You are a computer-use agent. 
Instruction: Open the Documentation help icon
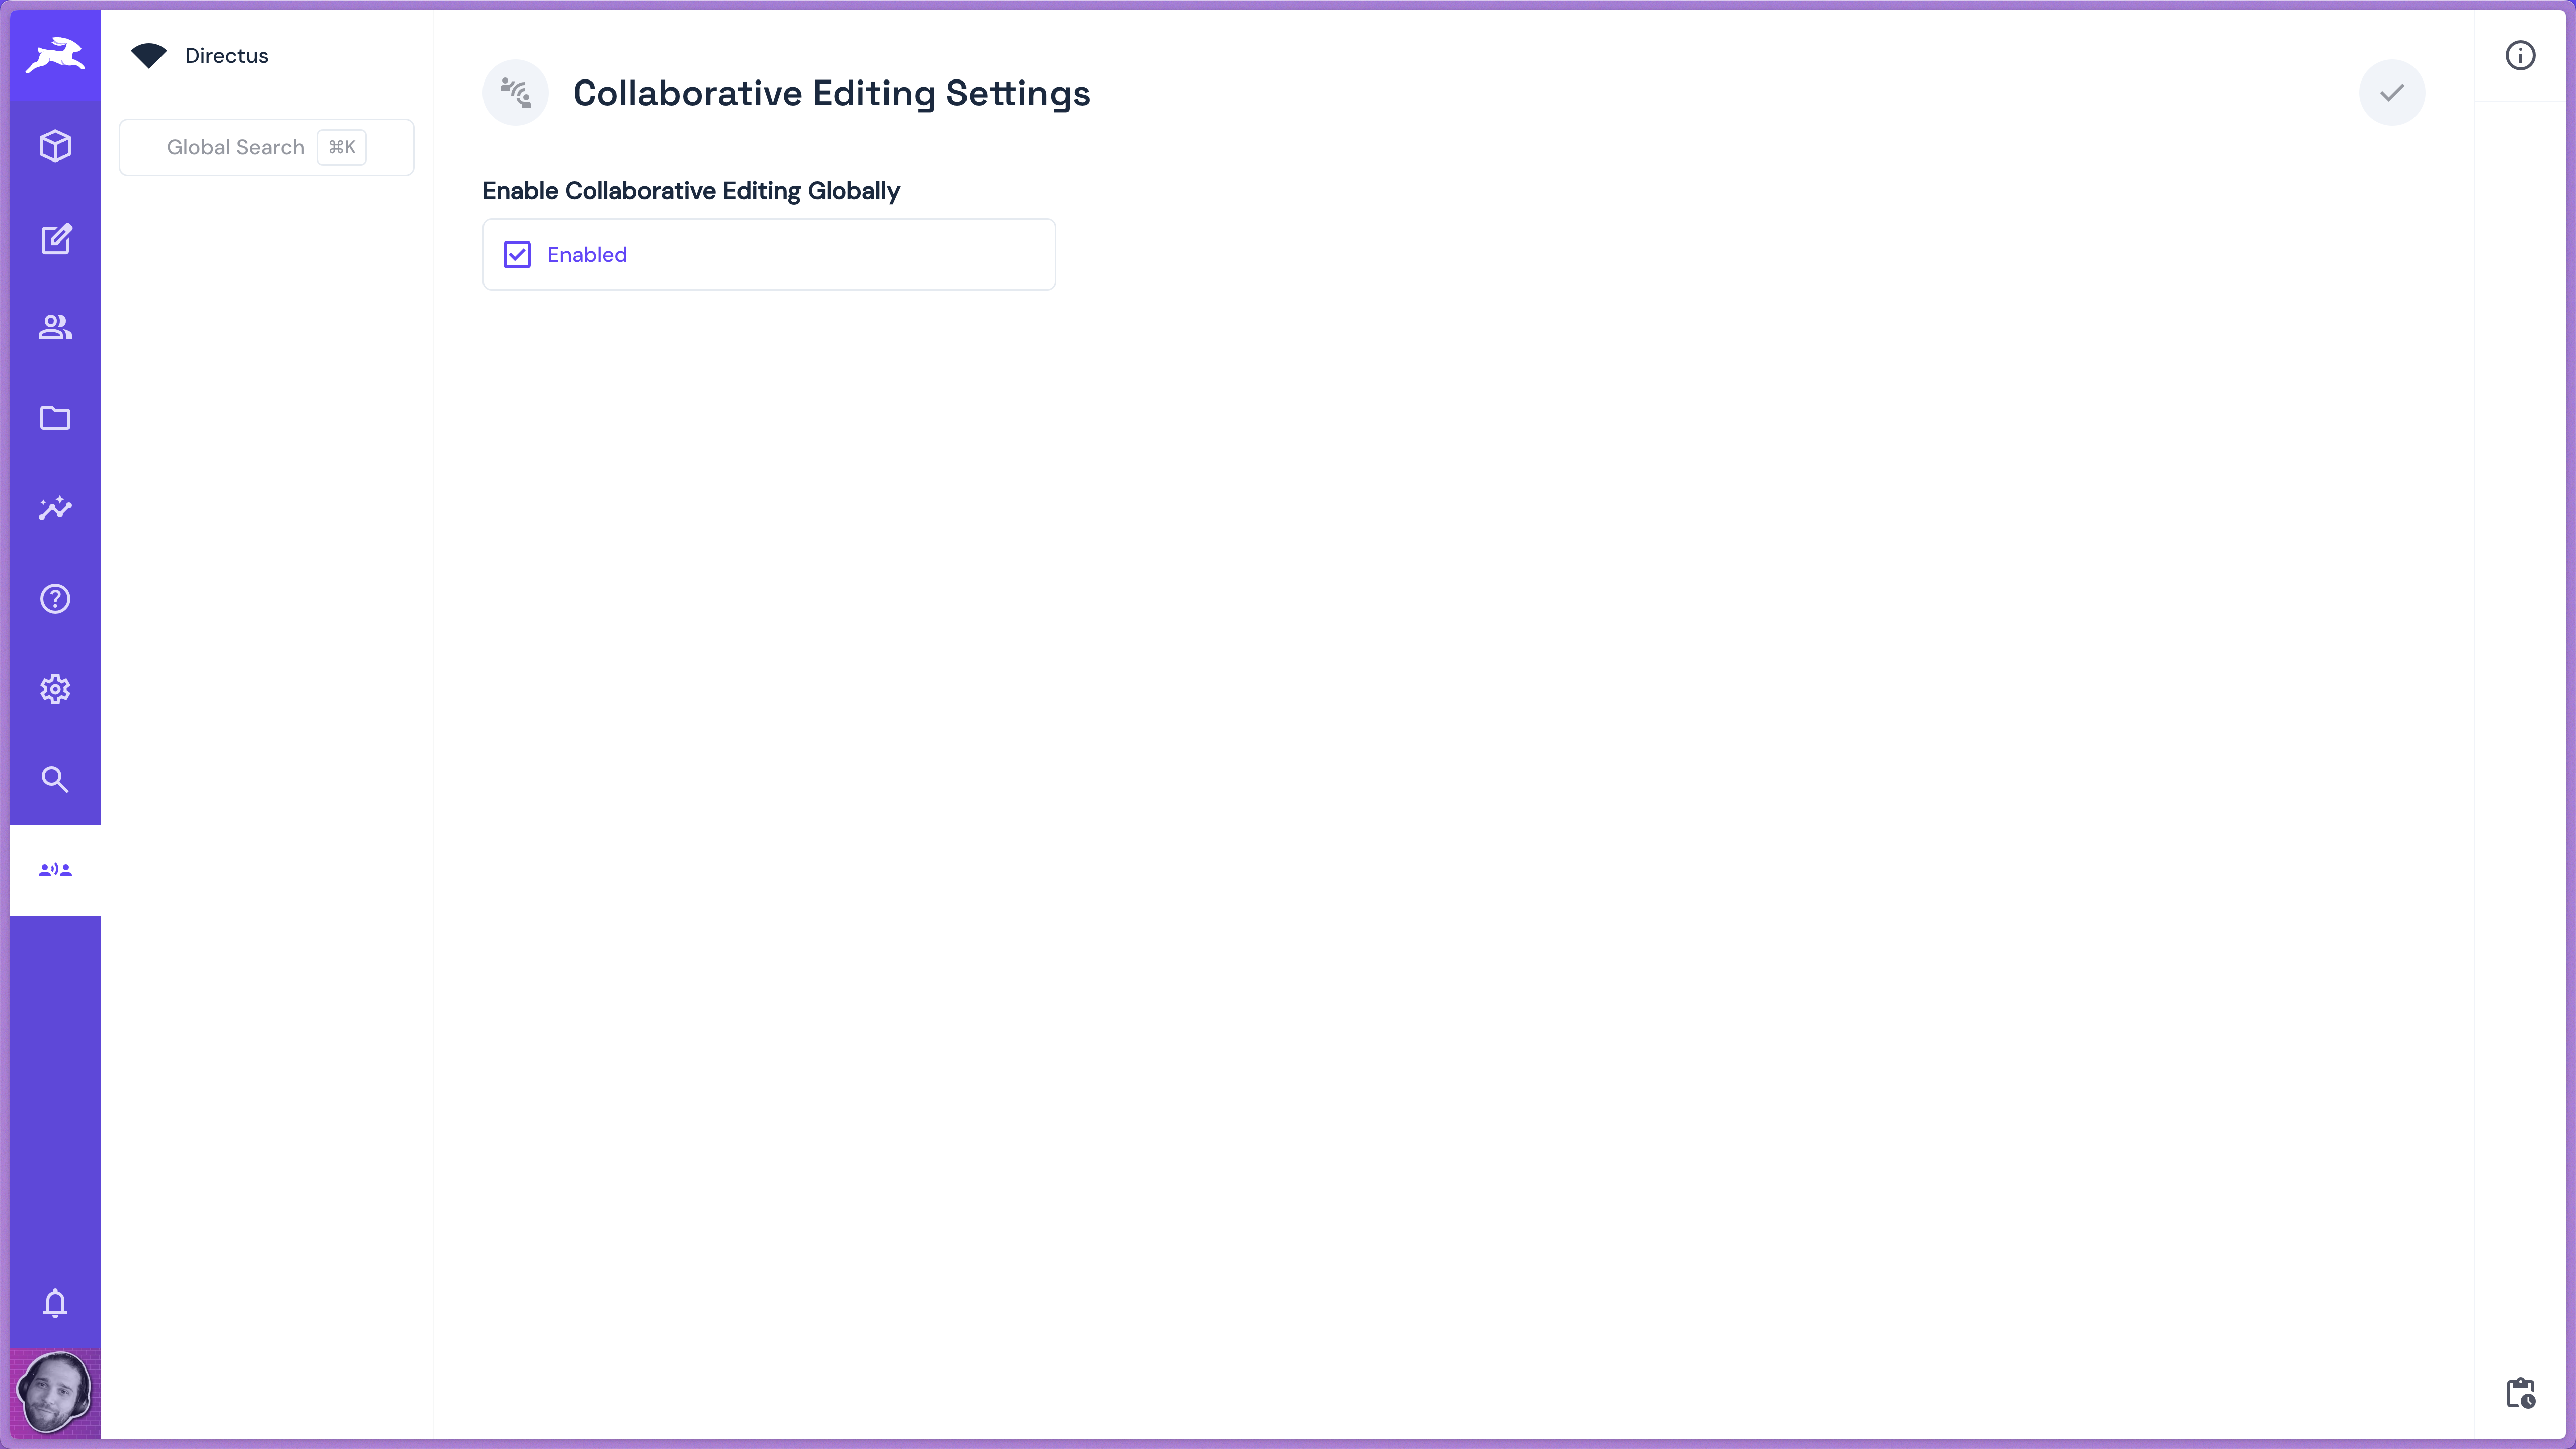click(55, 598)
